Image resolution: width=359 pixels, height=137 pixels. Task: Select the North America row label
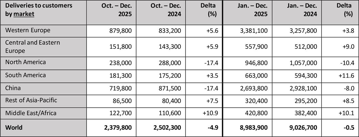26,62
